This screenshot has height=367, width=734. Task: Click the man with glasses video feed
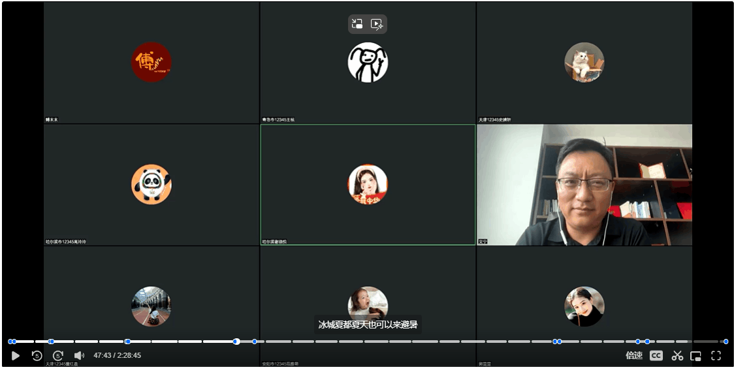coord(584,185)
